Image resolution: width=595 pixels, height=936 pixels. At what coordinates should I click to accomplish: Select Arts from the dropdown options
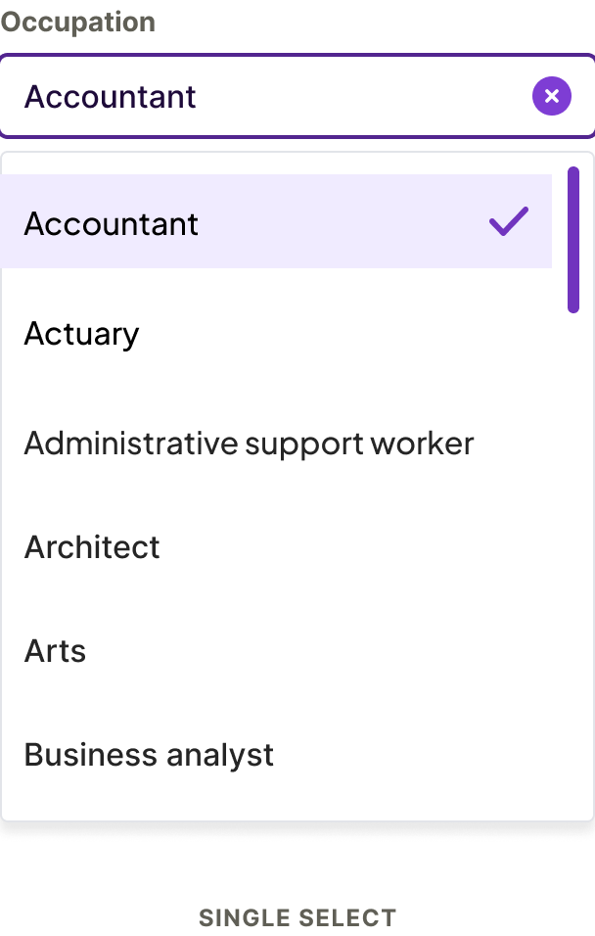[x=54, y=650]
